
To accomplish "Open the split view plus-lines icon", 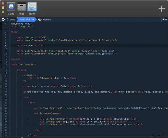I will [165, 19].
